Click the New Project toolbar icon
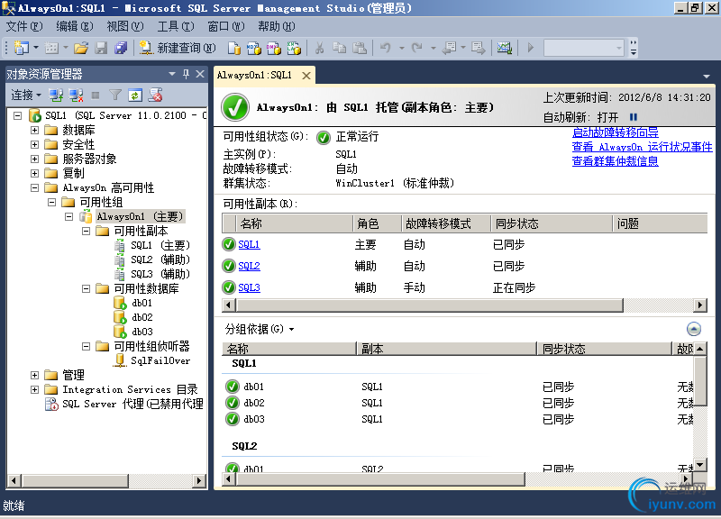The image size is (721, 519). coord(22,48)
